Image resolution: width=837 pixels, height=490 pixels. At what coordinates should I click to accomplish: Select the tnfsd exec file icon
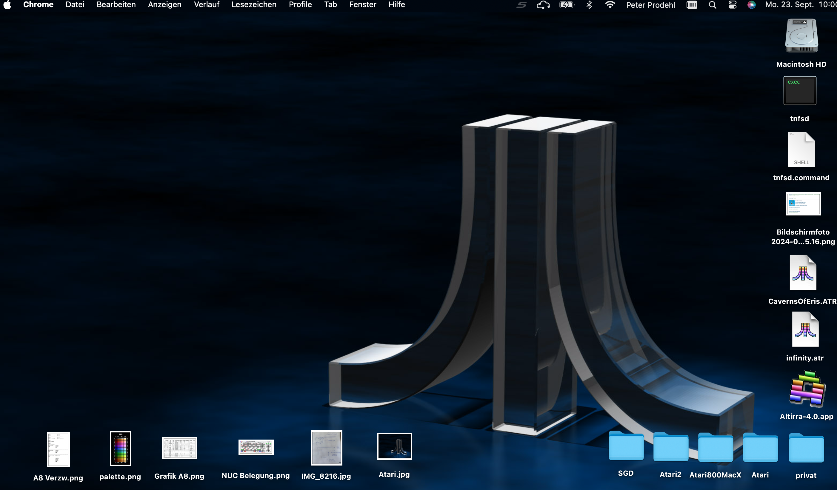coord(799,91)
